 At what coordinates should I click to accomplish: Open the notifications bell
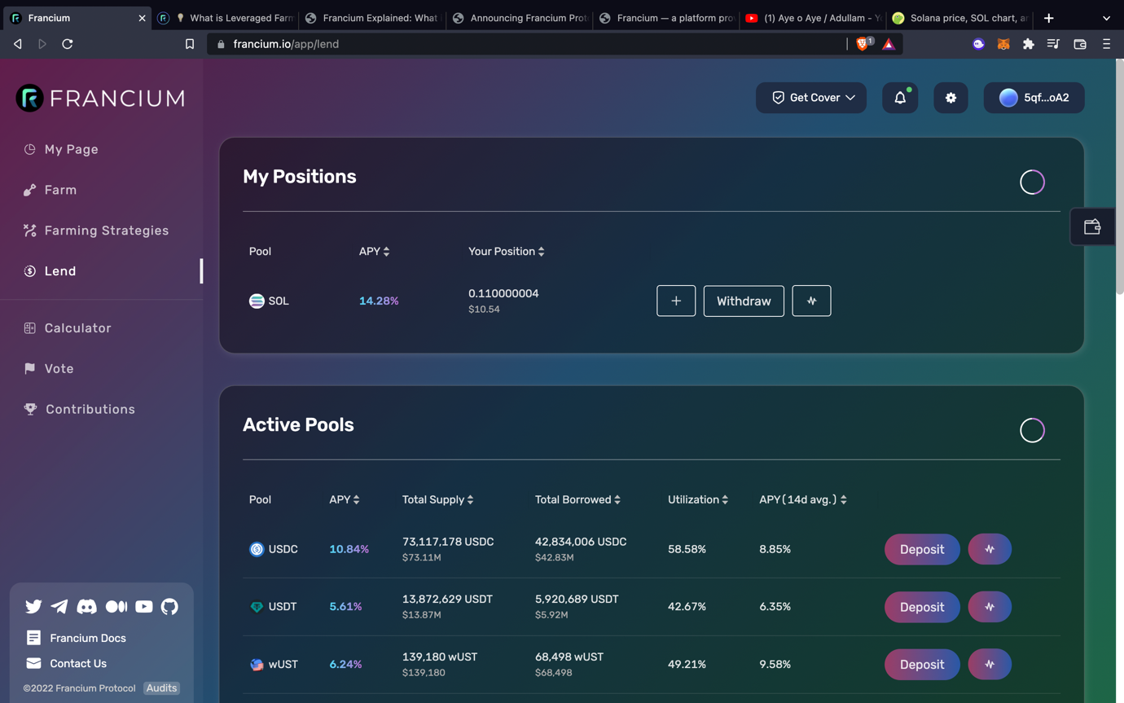pyautogui.click(x=900, y=98)
